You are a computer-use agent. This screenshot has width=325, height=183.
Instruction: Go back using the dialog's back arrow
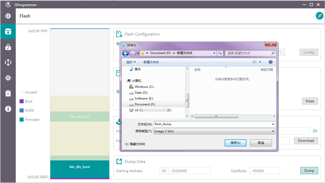coord(126,53)
